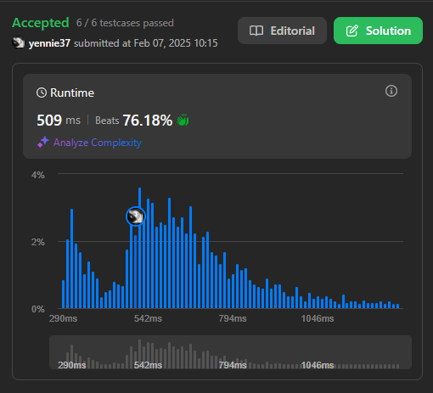This screenshot has height=393, width=433.
Task: Click the 509 ms runtime value
Action: pos(59,121)
